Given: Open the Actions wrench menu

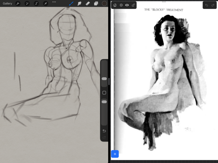Looking at the screenshot, I should pos(18,3).
